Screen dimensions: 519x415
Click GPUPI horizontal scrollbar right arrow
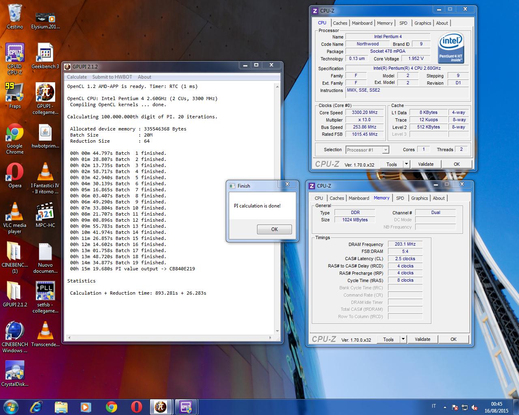coord(270,338)
